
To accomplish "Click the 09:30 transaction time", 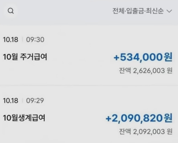I will point(35,40).
